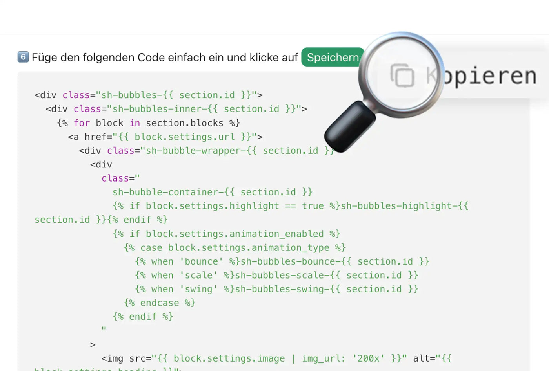Viewport: 549px width, 371px height.
Task: Click the "if block.settings.animation_enabled" line
Action: [x=226, y=234]
